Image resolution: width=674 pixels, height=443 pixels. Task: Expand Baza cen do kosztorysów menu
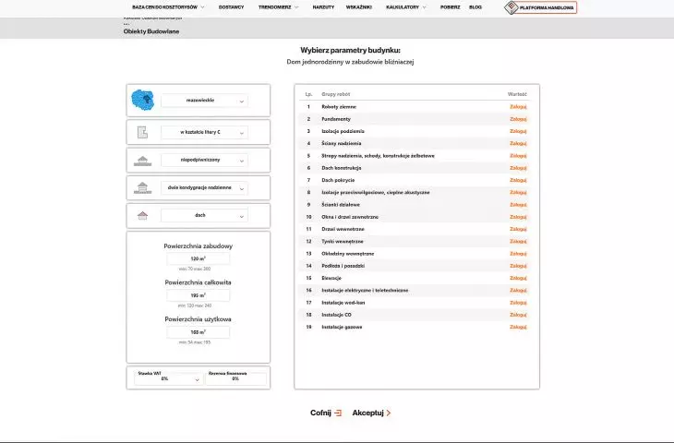[x=168, y=7]
